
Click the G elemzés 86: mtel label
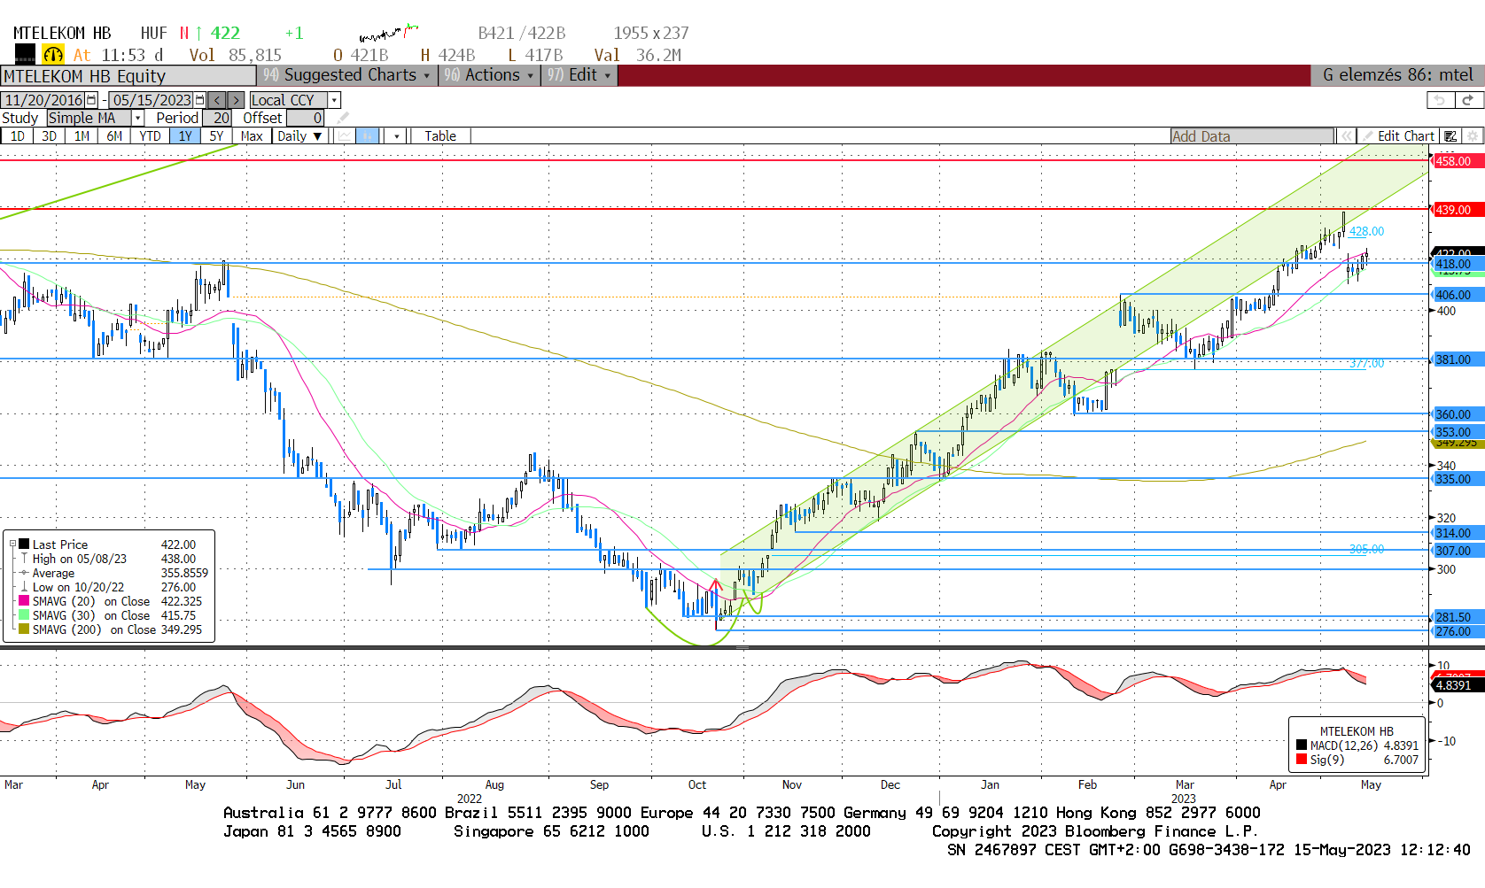(1397, 75)
